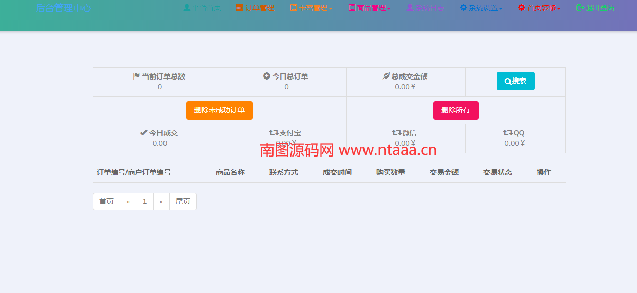Click the gear icon for 系统设置
The height and width of the screenshot is (293, 637).
(463, 8)
